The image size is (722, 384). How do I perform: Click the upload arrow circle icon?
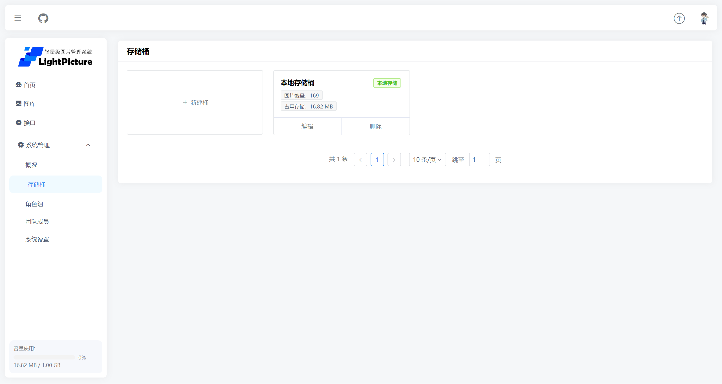[679, 18]
